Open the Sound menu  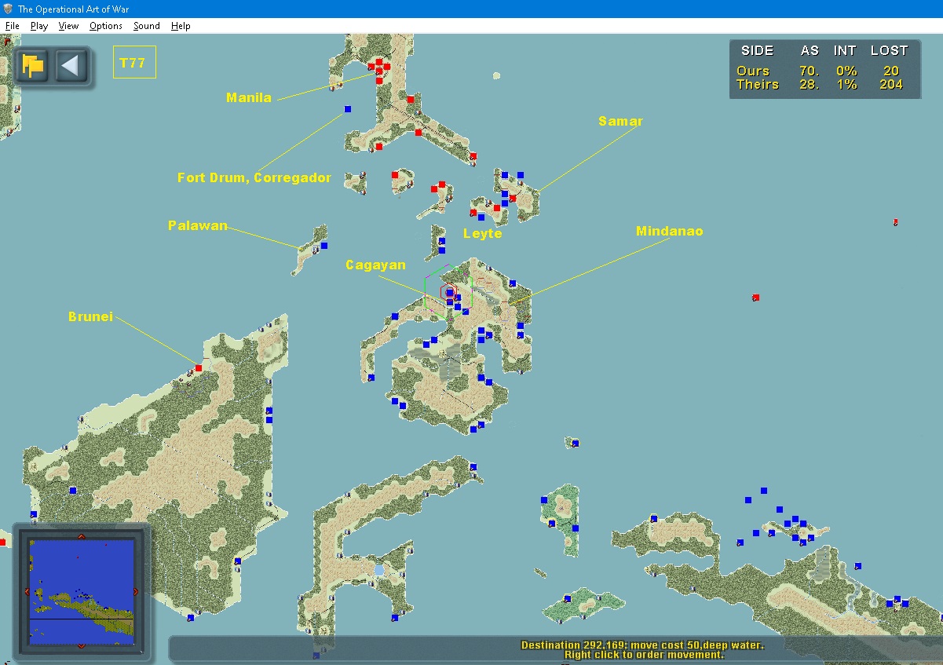[x=146, y=26]
